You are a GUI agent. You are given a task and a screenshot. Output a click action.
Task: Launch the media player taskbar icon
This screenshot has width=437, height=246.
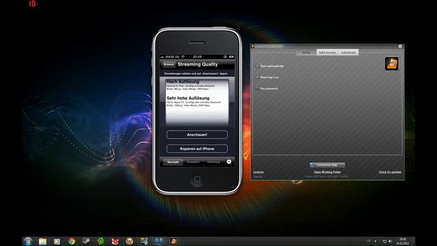57,241
